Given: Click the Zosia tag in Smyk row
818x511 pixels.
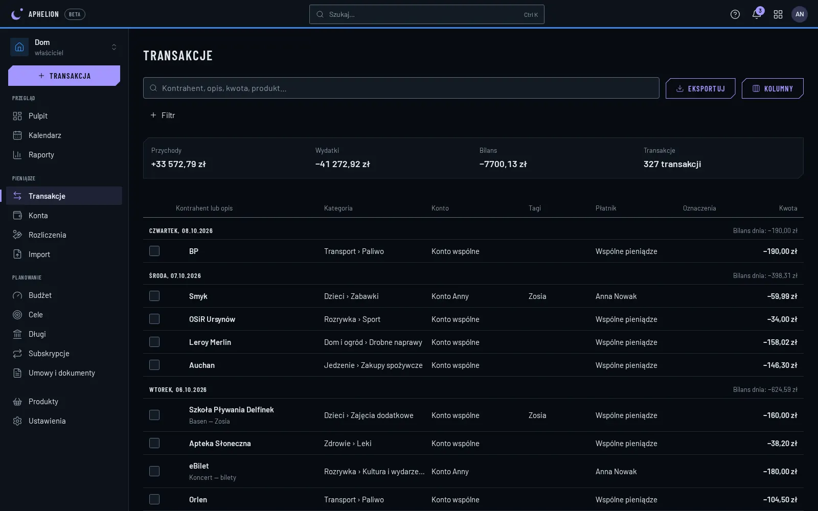Looking at the screenshot, I should (x=537, y=296).
